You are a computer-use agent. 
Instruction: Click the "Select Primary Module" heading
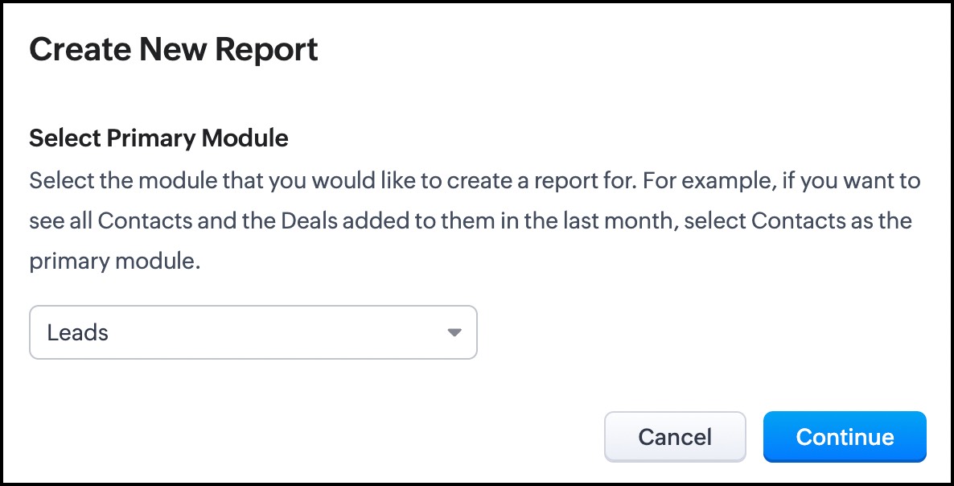click(x=158, y=138)
